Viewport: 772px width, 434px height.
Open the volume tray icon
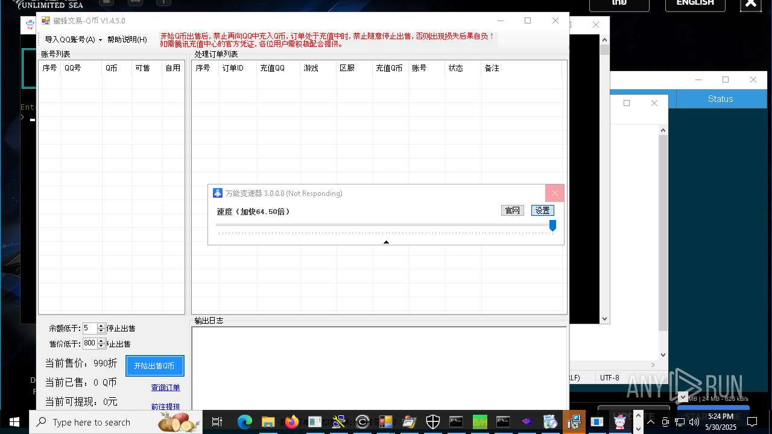coord(694,422)
